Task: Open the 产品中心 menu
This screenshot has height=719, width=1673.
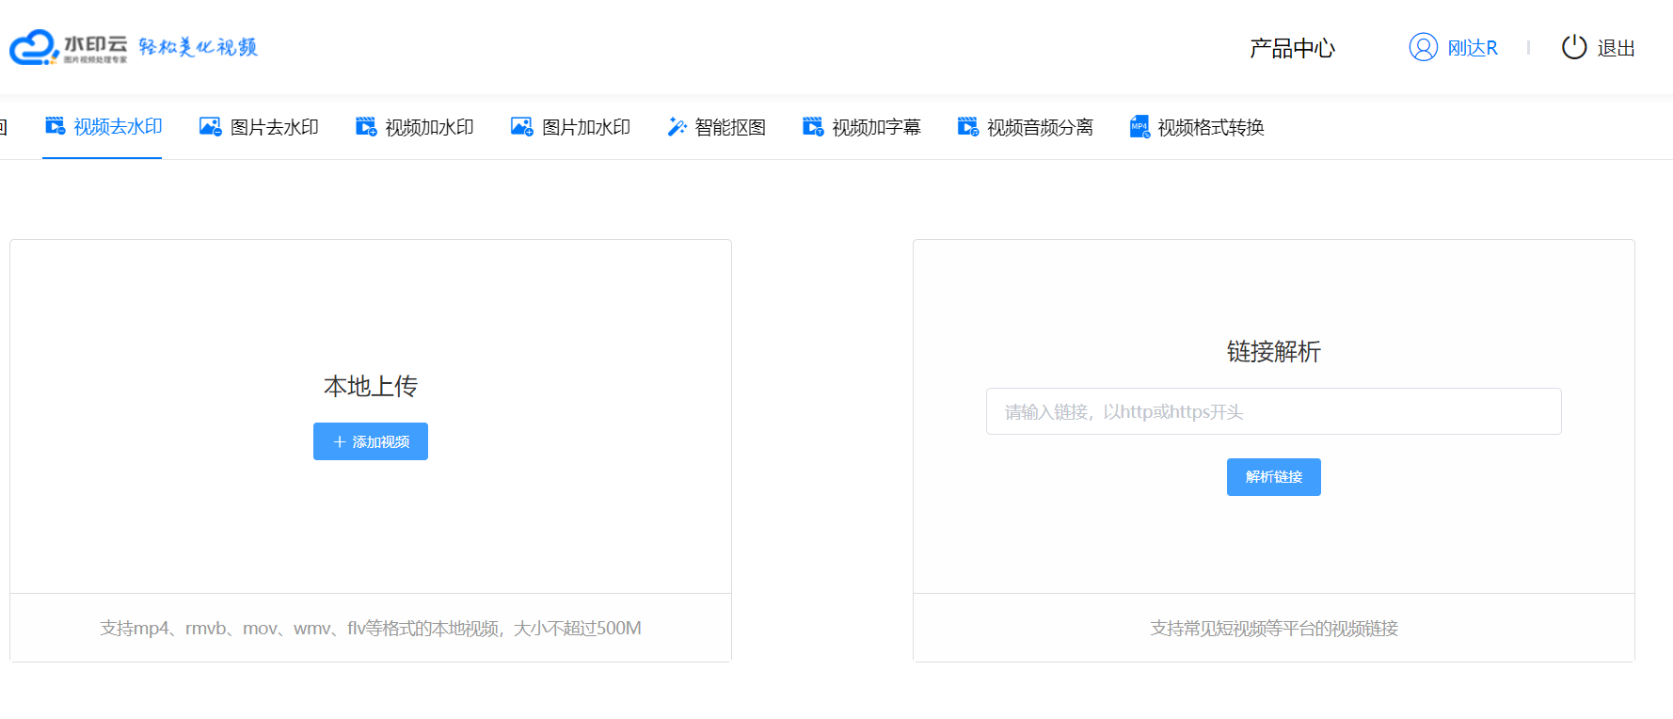Action: tap(1292, 48)
